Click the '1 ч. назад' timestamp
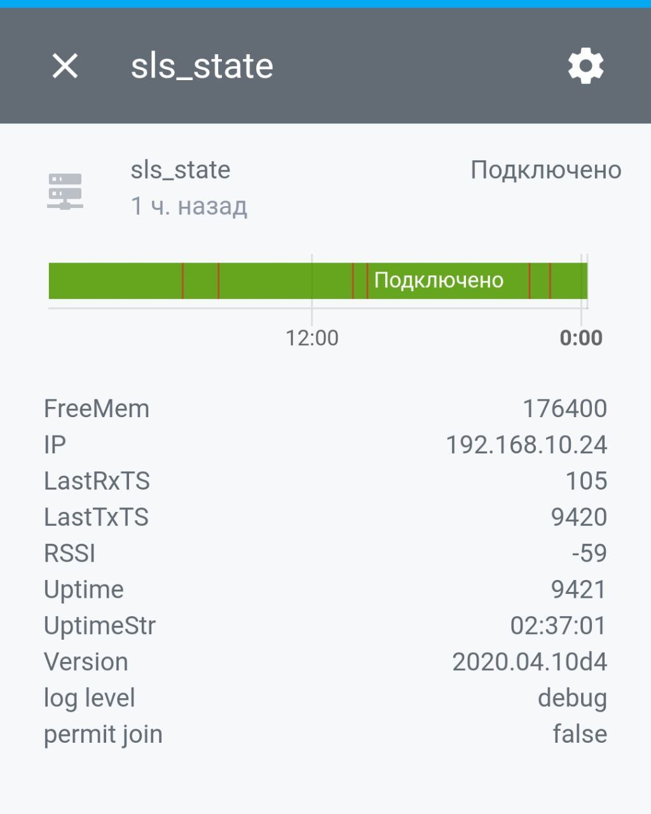 click(x=189, y=207)
